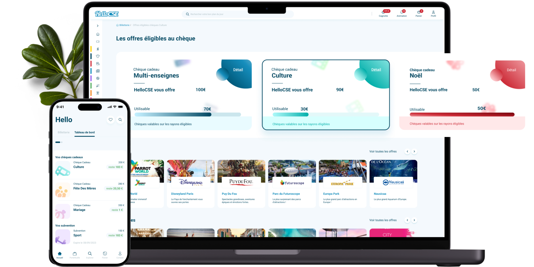Select the t-shirt category in sidebar
This screenshot has width=534, height=267.
[x=98, y=56]
